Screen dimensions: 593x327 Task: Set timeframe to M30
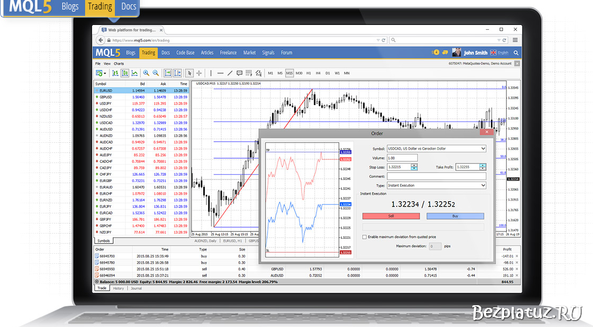[299, 73]
